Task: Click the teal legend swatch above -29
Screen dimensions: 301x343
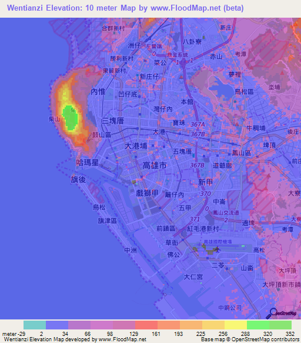Action: pos(35,325)
